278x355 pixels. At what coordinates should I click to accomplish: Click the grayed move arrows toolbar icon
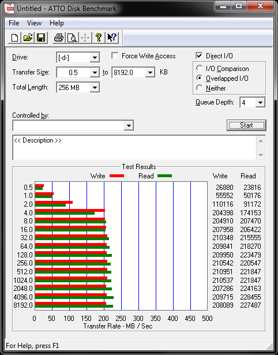point(85,38)
